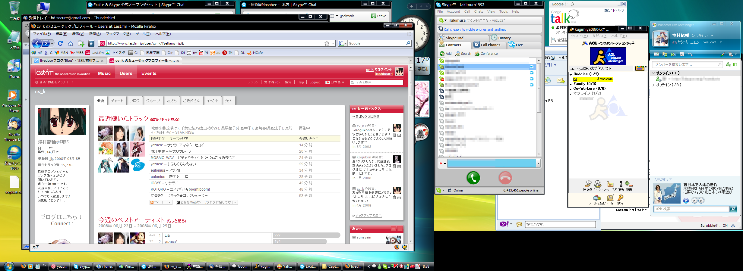Open the iTunes desktop icon
The height and width of the screenshot is (271, 743).
coord(14,69)
